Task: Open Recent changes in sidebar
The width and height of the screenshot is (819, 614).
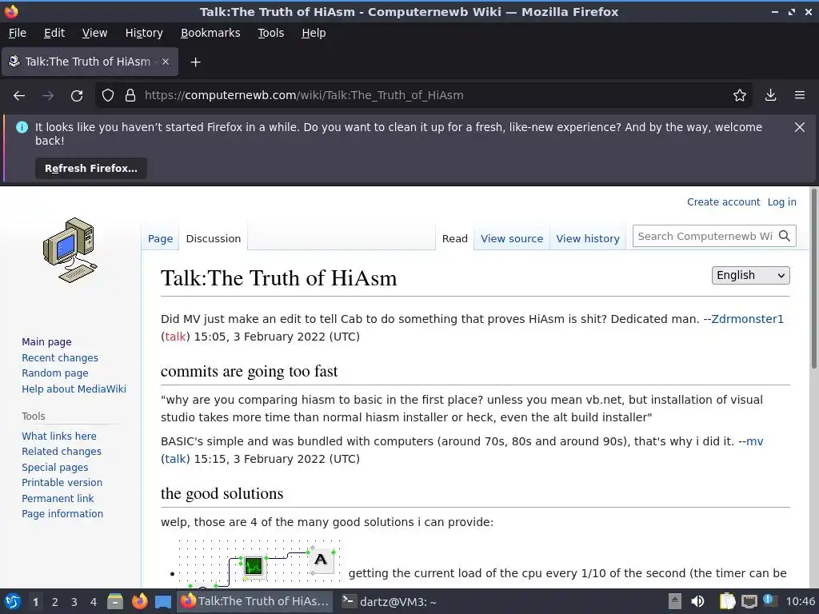Action: pos(60,357)
